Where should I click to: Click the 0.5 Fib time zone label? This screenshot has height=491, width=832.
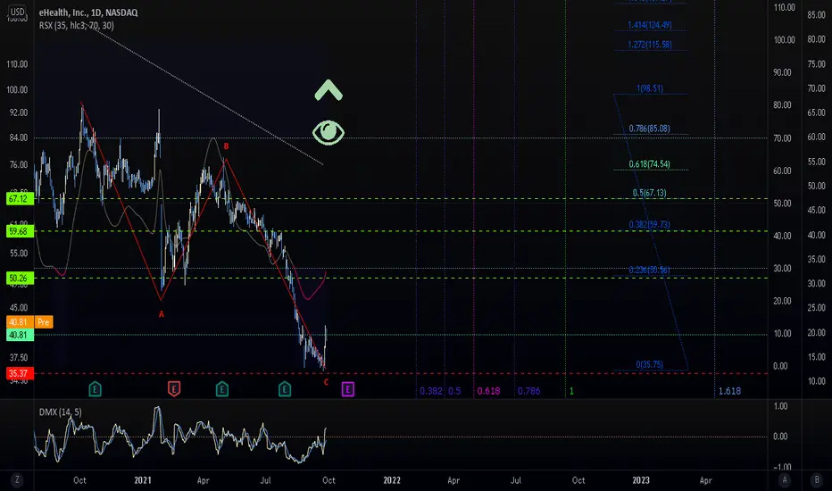(x=454, y=391)
